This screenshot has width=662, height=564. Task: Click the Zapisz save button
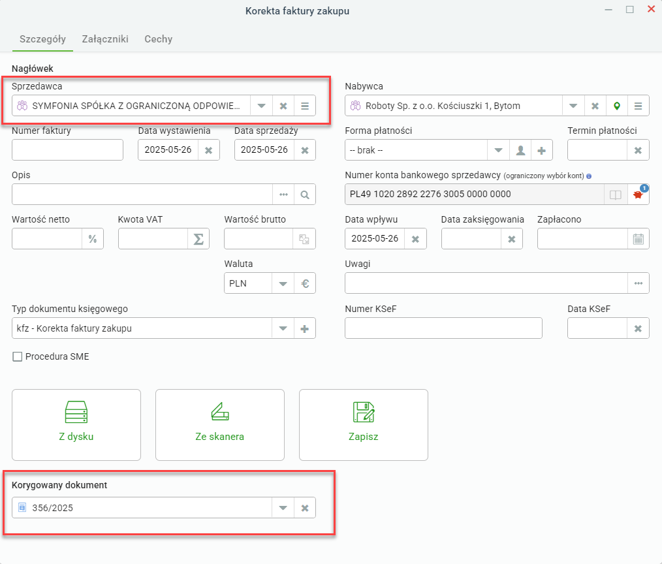(x=364, y=425)
